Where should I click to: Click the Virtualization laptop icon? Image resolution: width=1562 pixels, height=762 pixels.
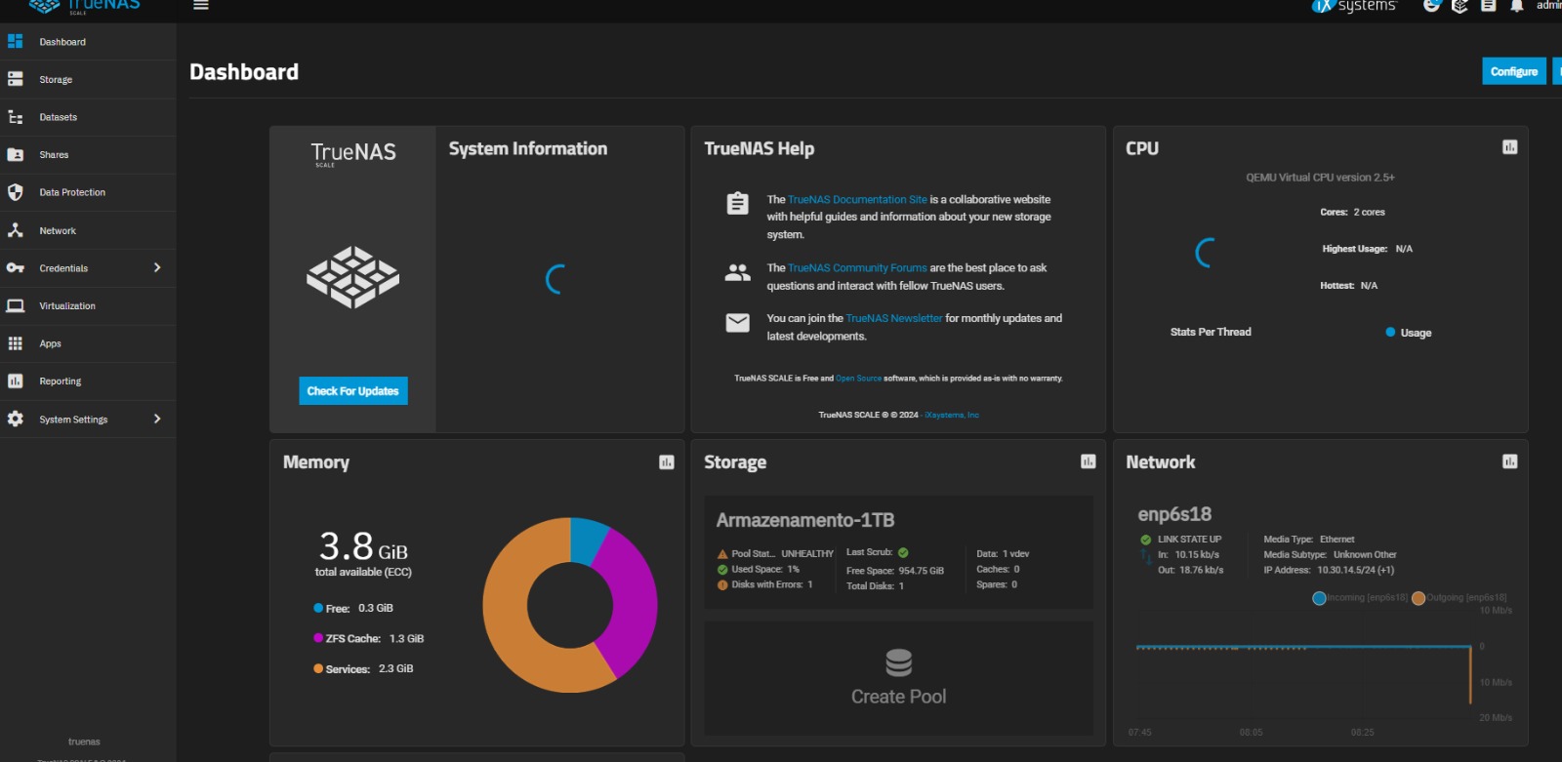(x=15, y=305)
